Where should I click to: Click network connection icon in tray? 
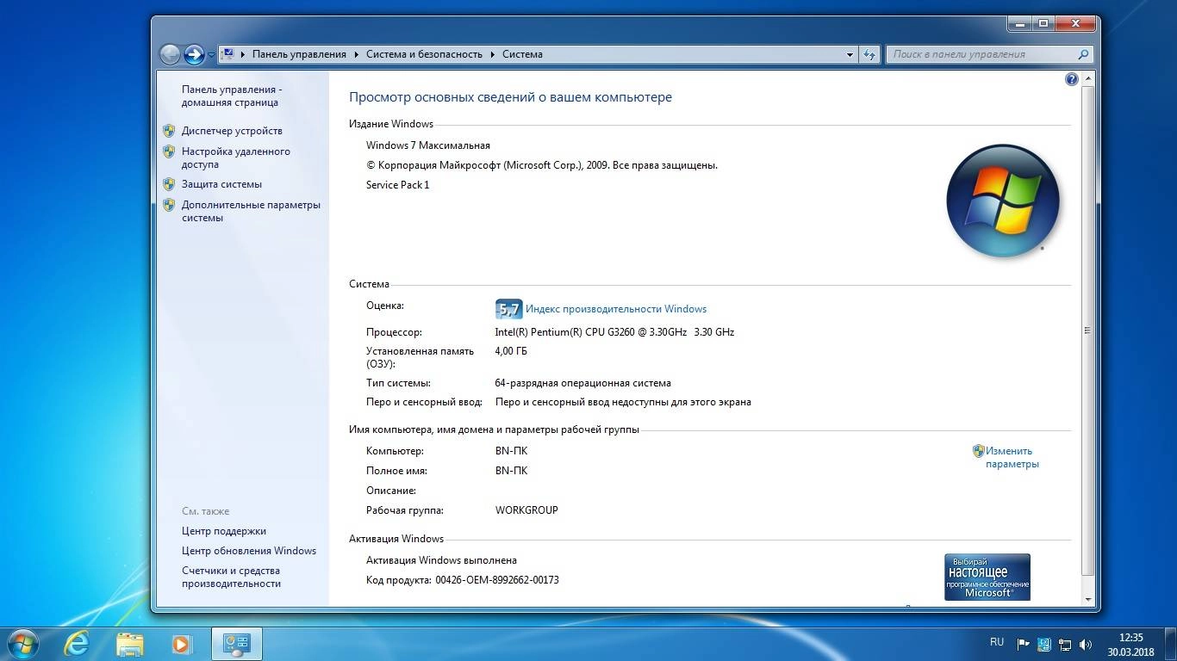click(1065, 644)
